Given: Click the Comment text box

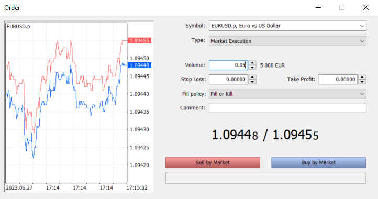Looking at the screenshot, I should pyautogui.click(x=287, y=108).
